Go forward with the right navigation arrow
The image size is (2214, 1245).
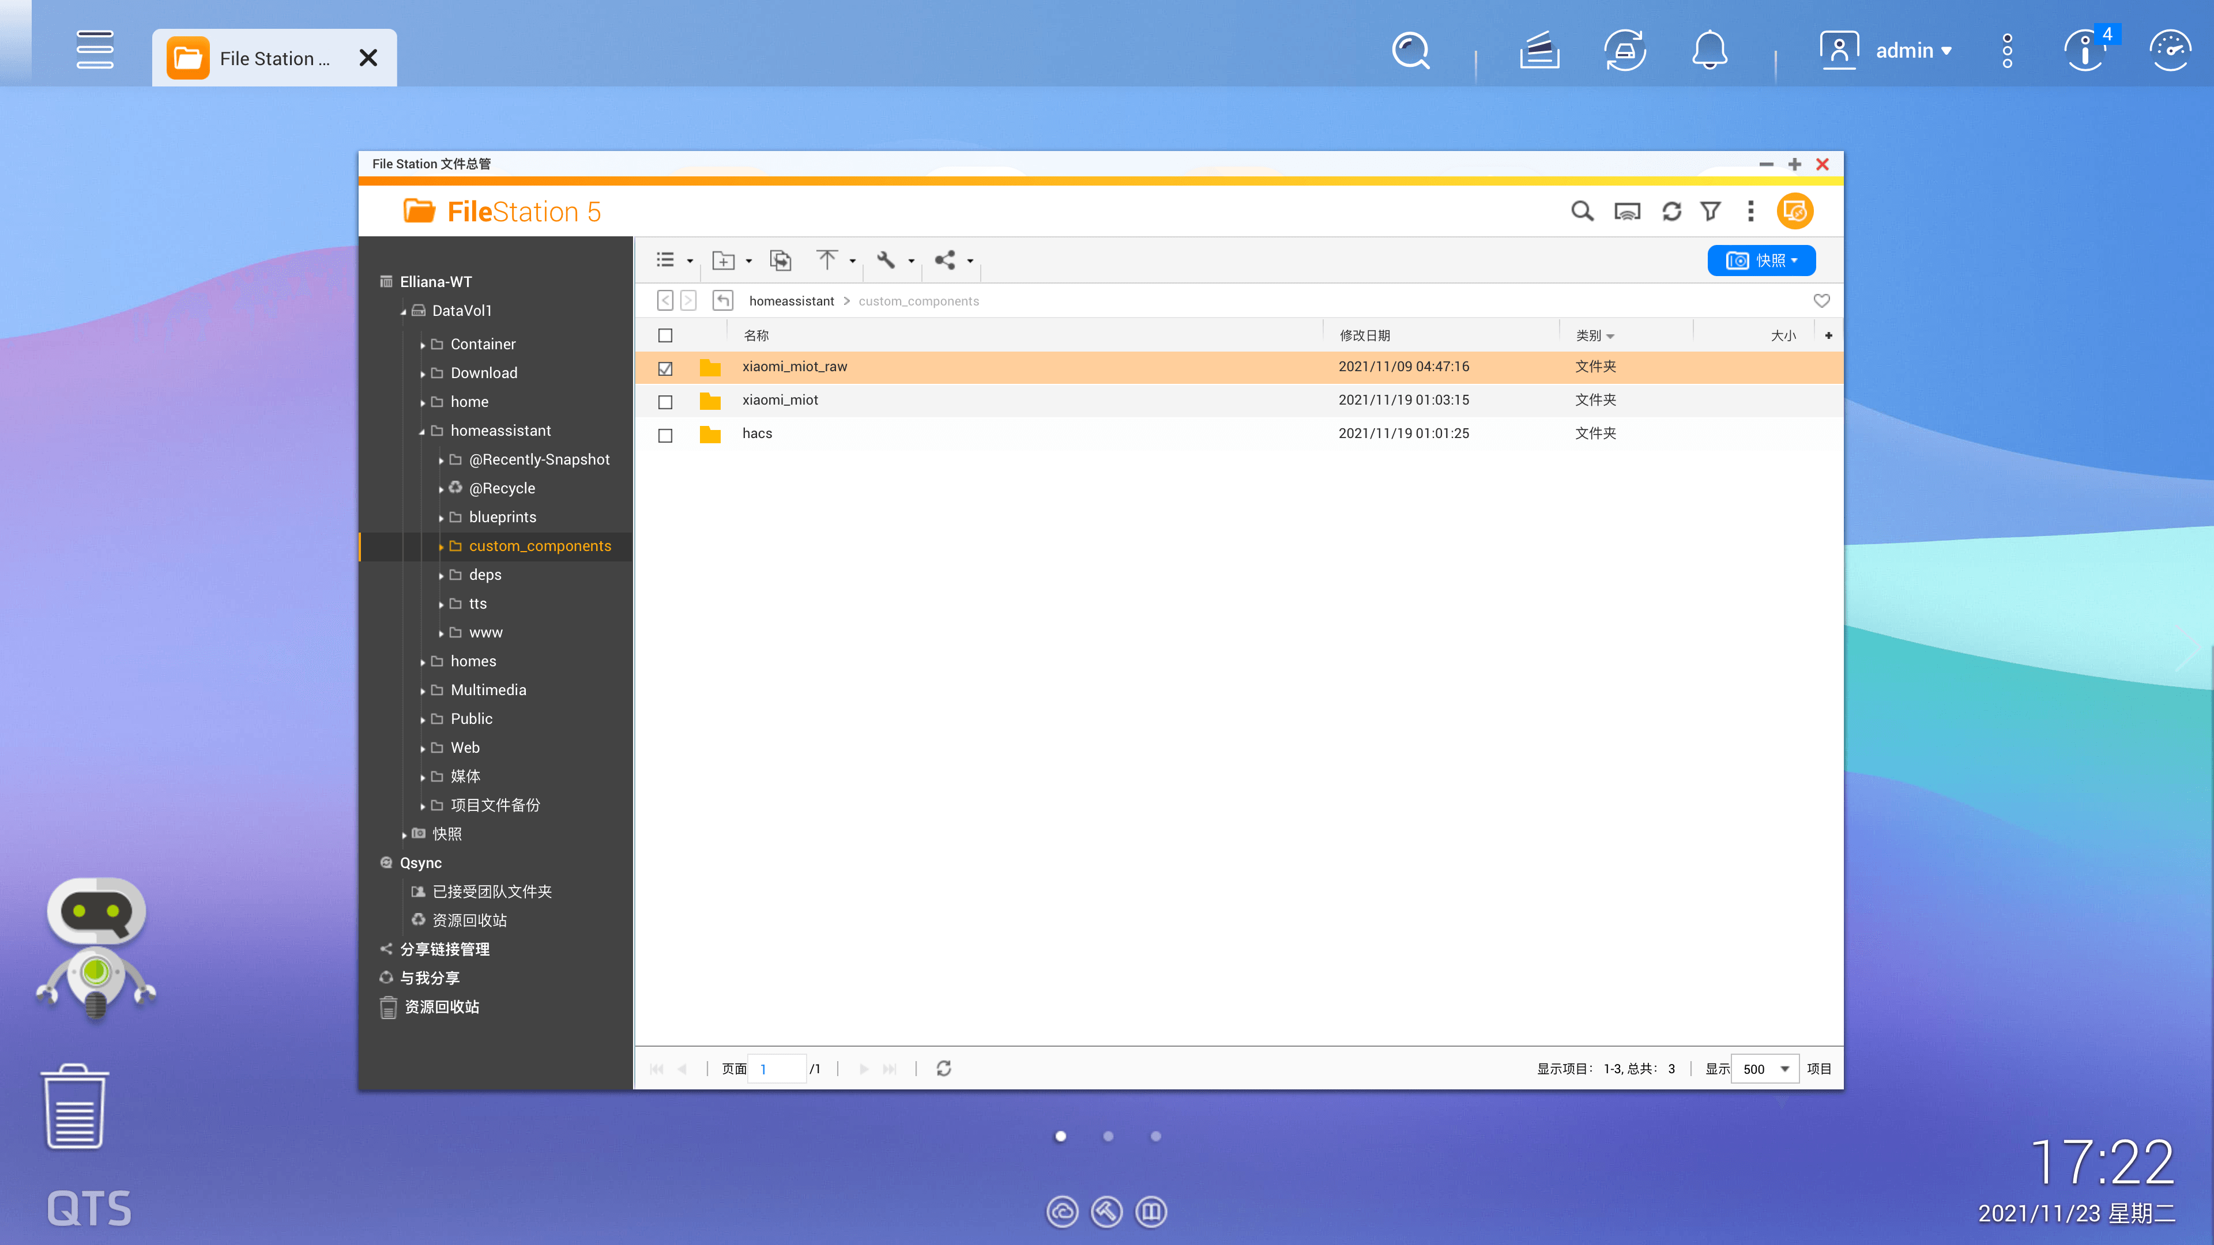coord(688,301)
